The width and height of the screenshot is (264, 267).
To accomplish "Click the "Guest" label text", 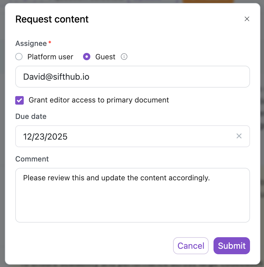I will point(105,57).
